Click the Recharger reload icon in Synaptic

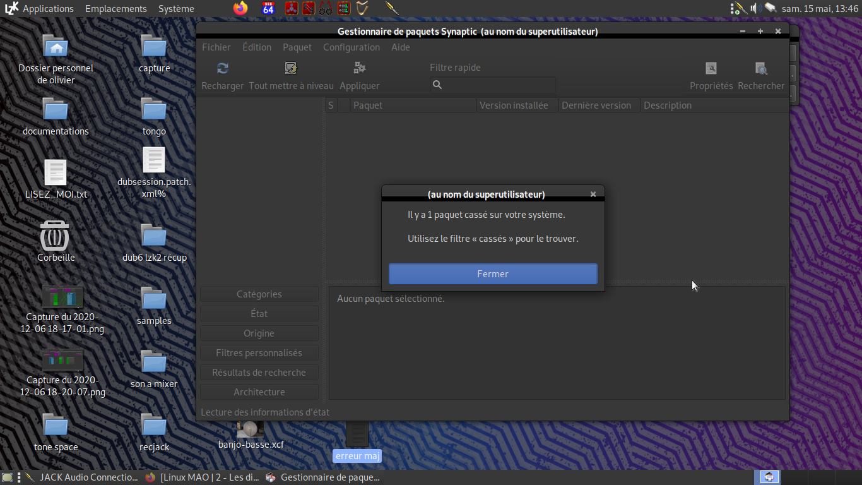(223, 68)
